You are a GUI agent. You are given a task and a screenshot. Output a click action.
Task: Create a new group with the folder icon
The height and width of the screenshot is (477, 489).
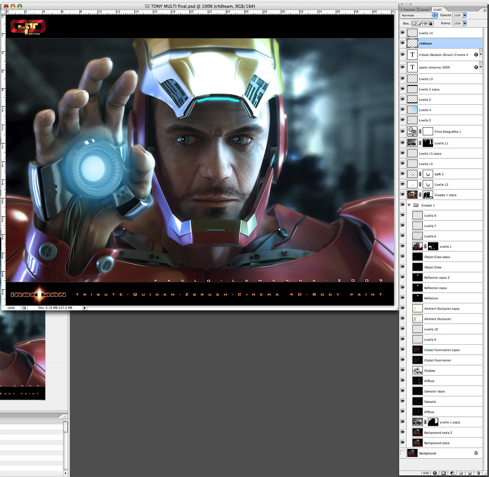click(461, 473)
